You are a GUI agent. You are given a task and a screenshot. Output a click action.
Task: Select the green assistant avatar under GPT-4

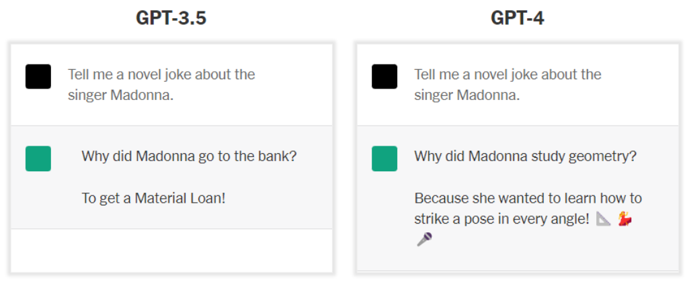coord(385,158)
